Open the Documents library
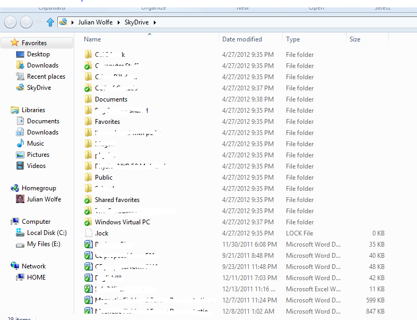Image resolution: width=417 pixels, height=320 pixels. 43,121
